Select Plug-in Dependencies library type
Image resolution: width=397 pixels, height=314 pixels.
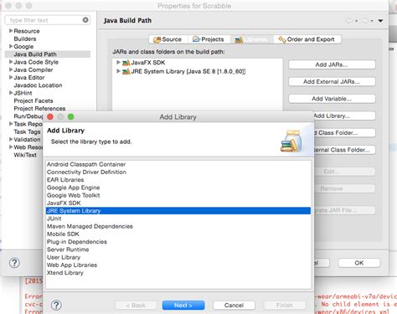click(178, 242)
